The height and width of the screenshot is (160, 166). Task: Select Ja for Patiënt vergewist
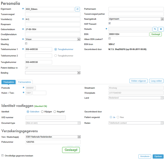[x=111, y=117]
